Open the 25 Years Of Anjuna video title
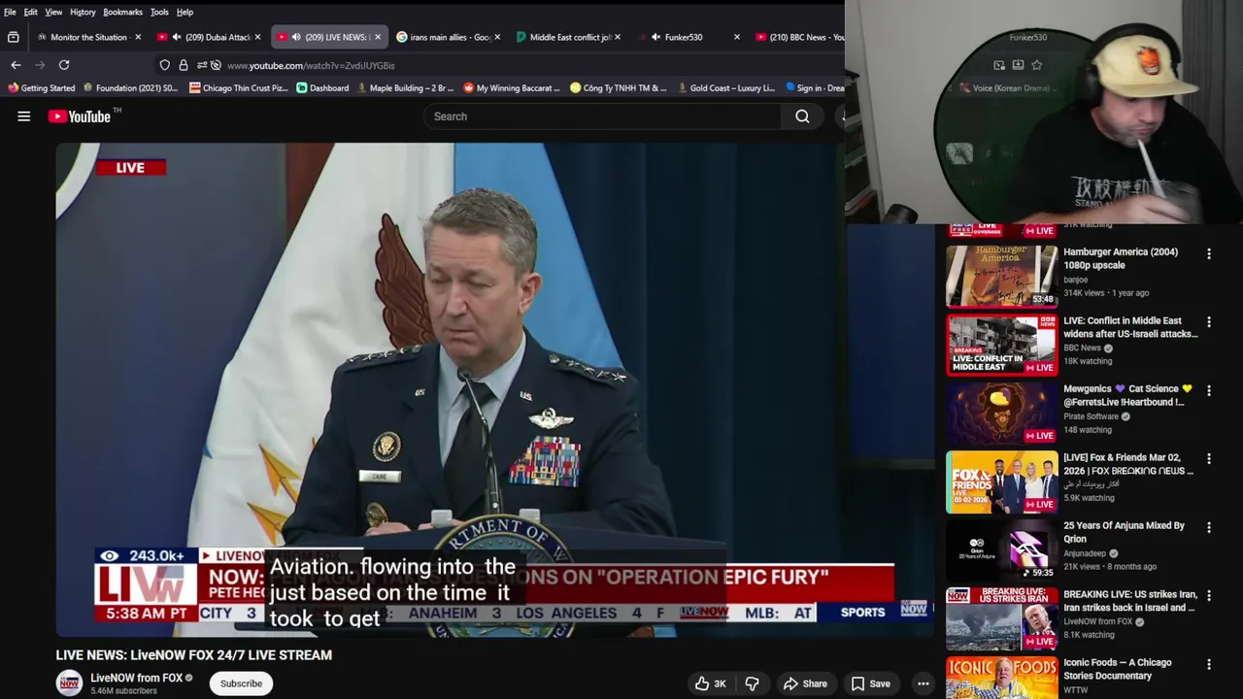This screenshot has height=699, width=1243. [1124, 532]
